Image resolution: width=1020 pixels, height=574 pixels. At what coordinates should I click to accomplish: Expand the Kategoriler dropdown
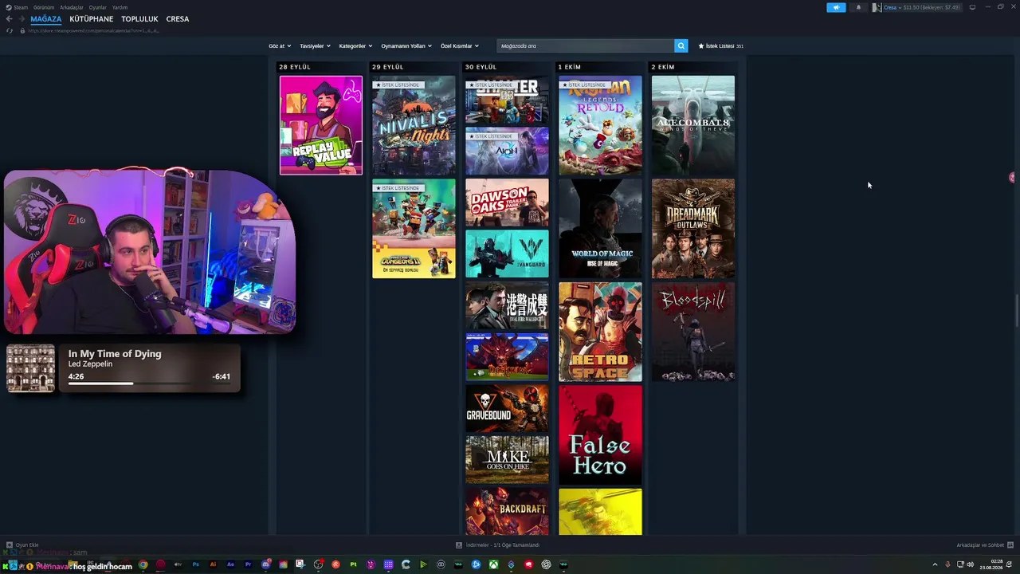click(355, 46)
